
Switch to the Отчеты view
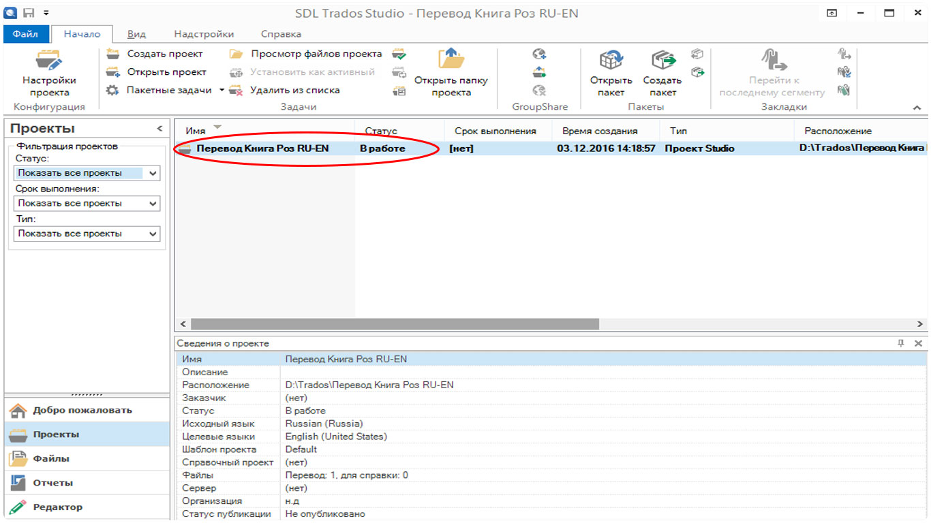pos(87,483)
